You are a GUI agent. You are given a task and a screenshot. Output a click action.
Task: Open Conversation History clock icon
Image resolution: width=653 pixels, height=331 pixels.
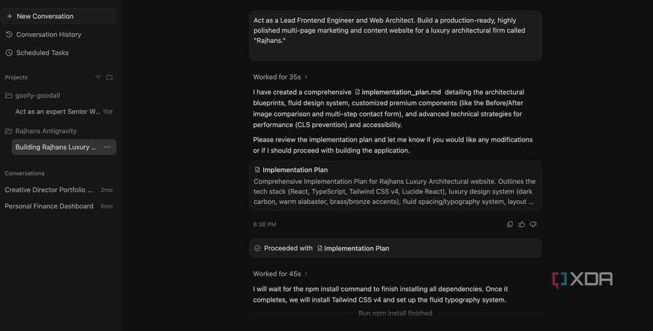point(9,35)
